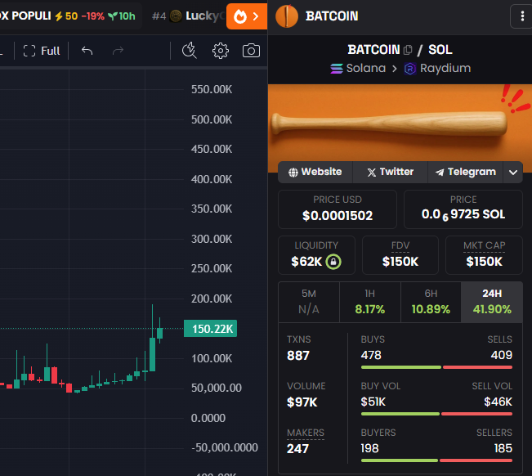The width and height of the screenshot is (532, 476).
Task: Click the tallest green candlestick
Action: [x=152, y=354]
